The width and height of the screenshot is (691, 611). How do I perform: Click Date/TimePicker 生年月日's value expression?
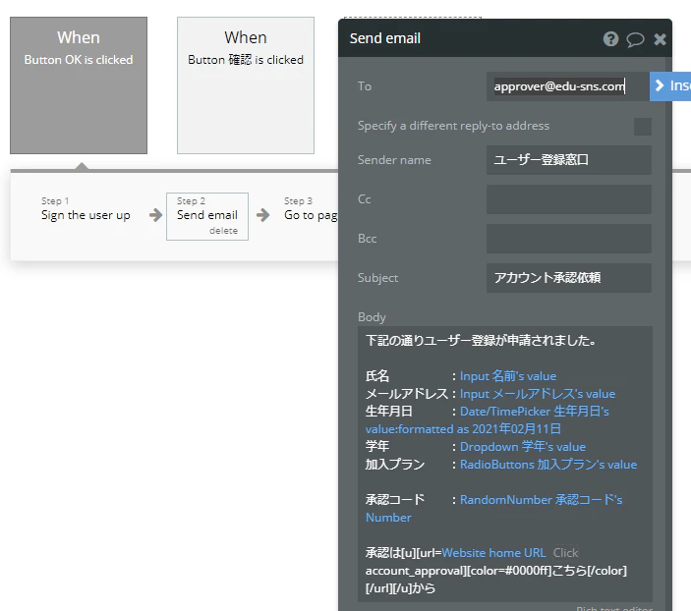coord(487,420)
